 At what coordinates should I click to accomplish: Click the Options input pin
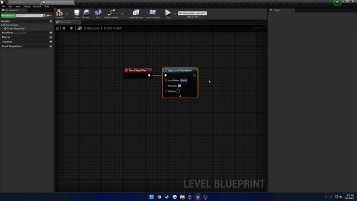tap(166, 92)
